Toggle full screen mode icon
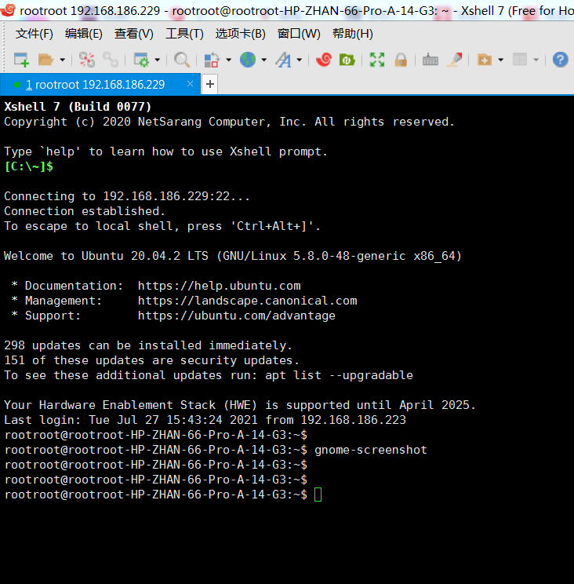This screenshot has height=584, width=574. 377,60
